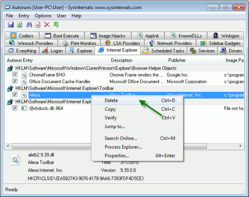Screen dimensions: 249x197
Task: Switch to the Codecs tab
Action: coord(22,35)
